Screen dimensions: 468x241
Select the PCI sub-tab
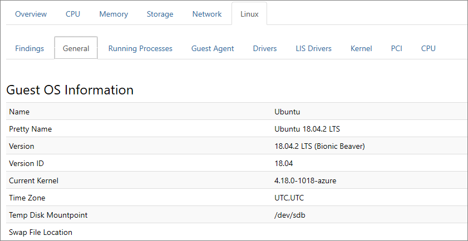point(396,48)
